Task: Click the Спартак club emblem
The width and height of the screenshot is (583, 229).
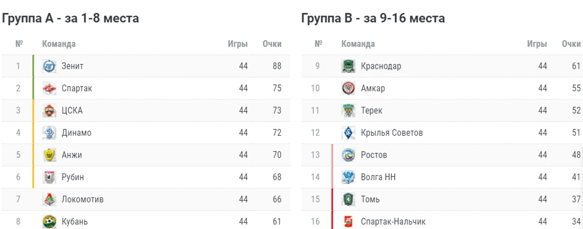Action: (x=49, y=88)
